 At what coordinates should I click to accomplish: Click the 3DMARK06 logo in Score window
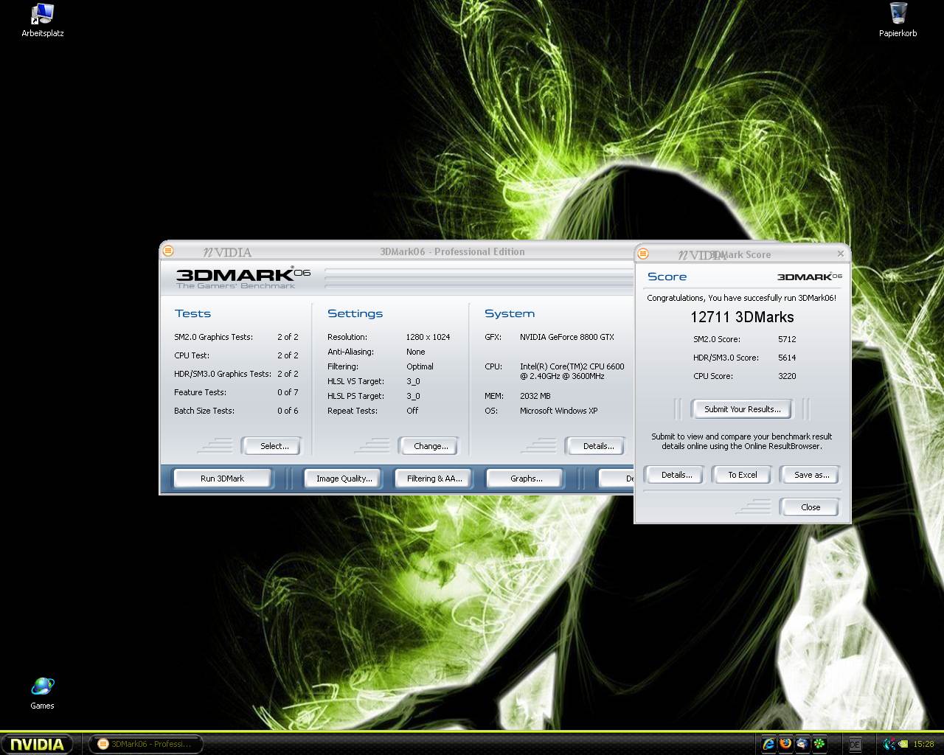click(809, 276)
